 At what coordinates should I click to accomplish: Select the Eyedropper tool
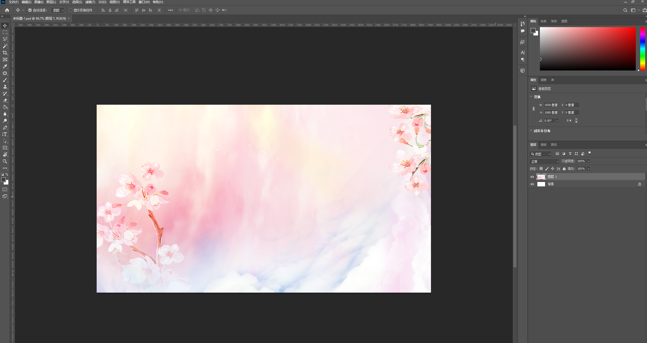(x=5, y=67)
